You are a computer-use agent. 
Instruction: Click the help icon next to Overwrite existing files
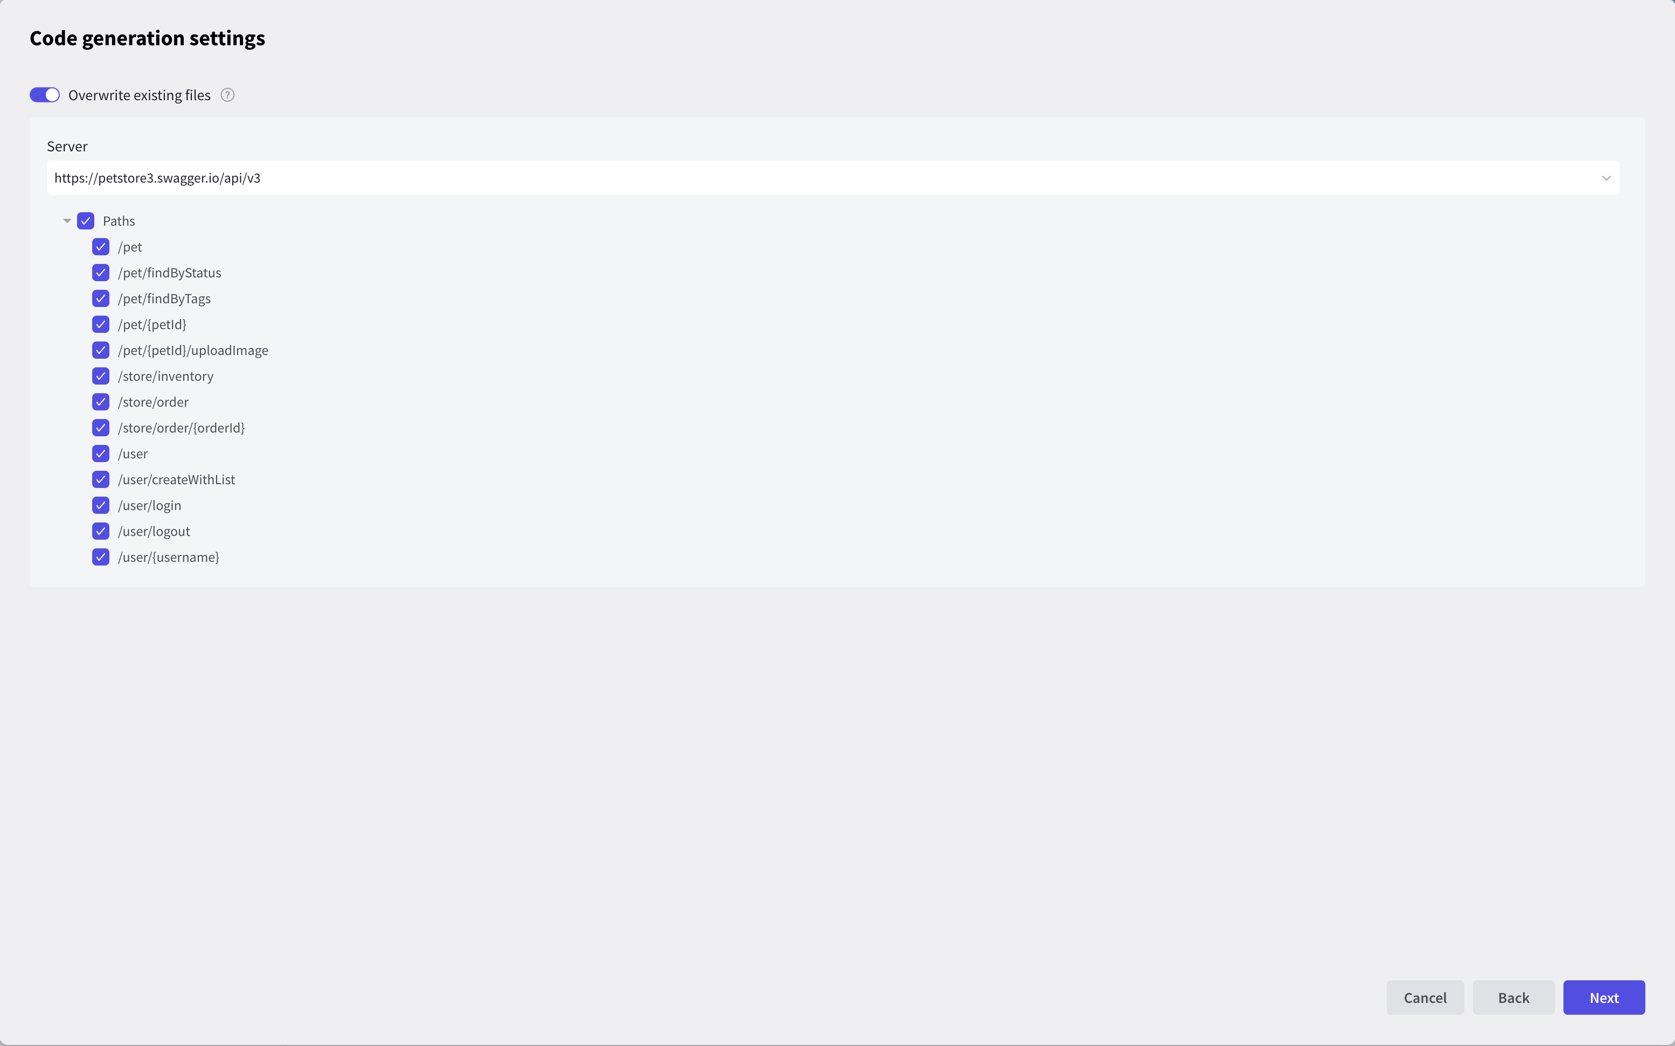pos(227,94)
